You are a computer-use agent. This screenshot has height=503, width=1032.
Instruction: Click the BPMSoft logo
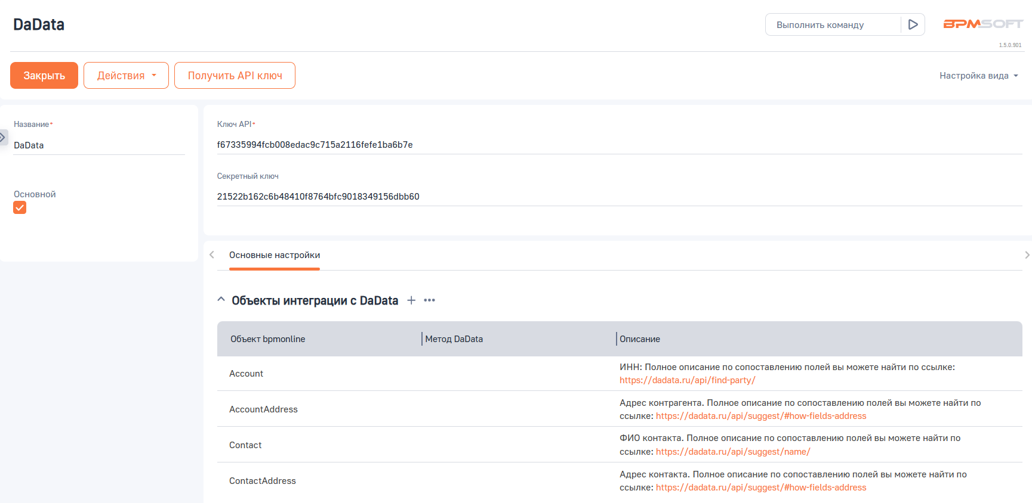tap(982, 24)
